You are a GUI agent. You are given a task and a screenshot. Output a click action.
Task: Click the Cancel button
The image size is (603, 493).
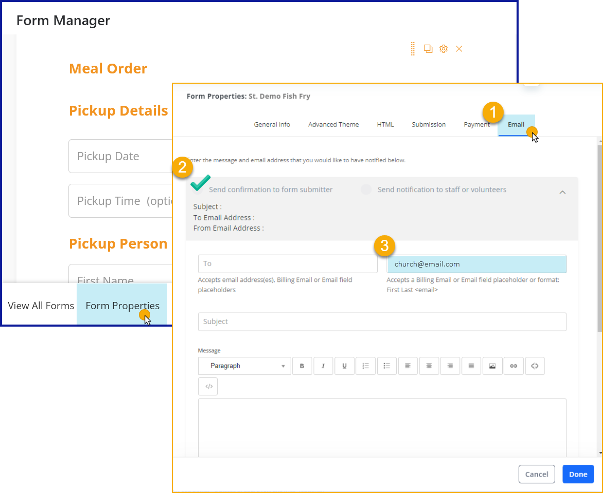click(x=537, y=474)
